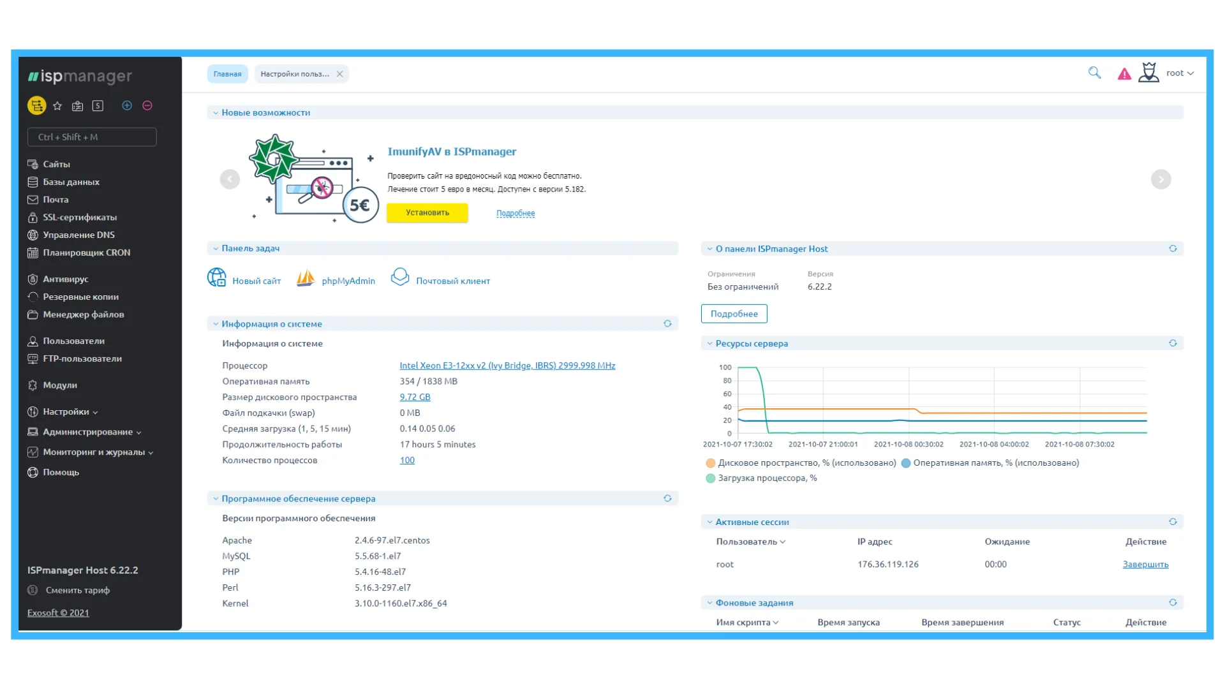Click the menu tree icon in sidebar toolbar

[x=36, y=105]
